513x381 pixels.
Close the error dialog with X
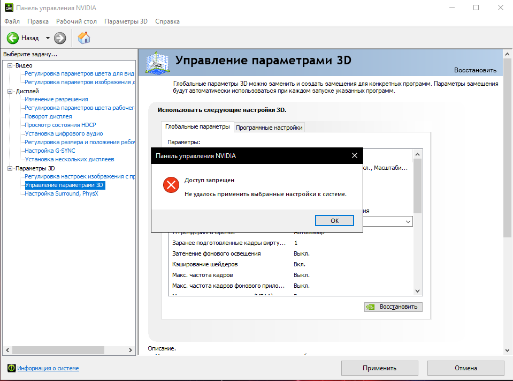coord(354,155)
